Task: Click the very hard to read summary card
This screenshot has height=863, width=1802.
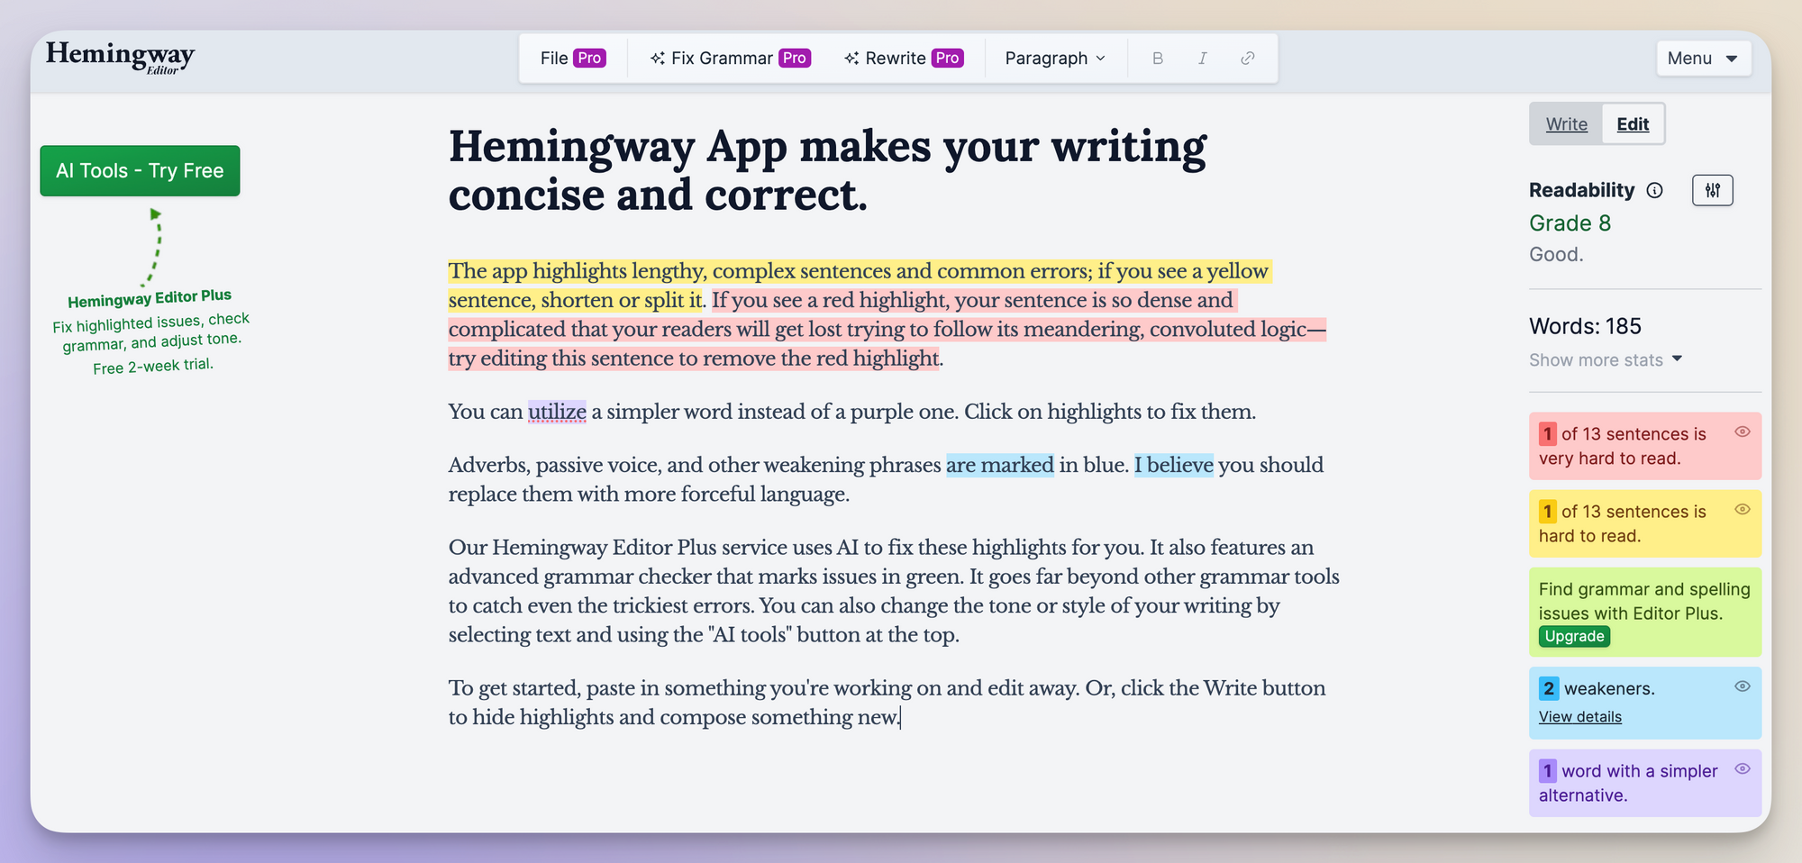Action: pyautogui.click(x=1644, y=446)
